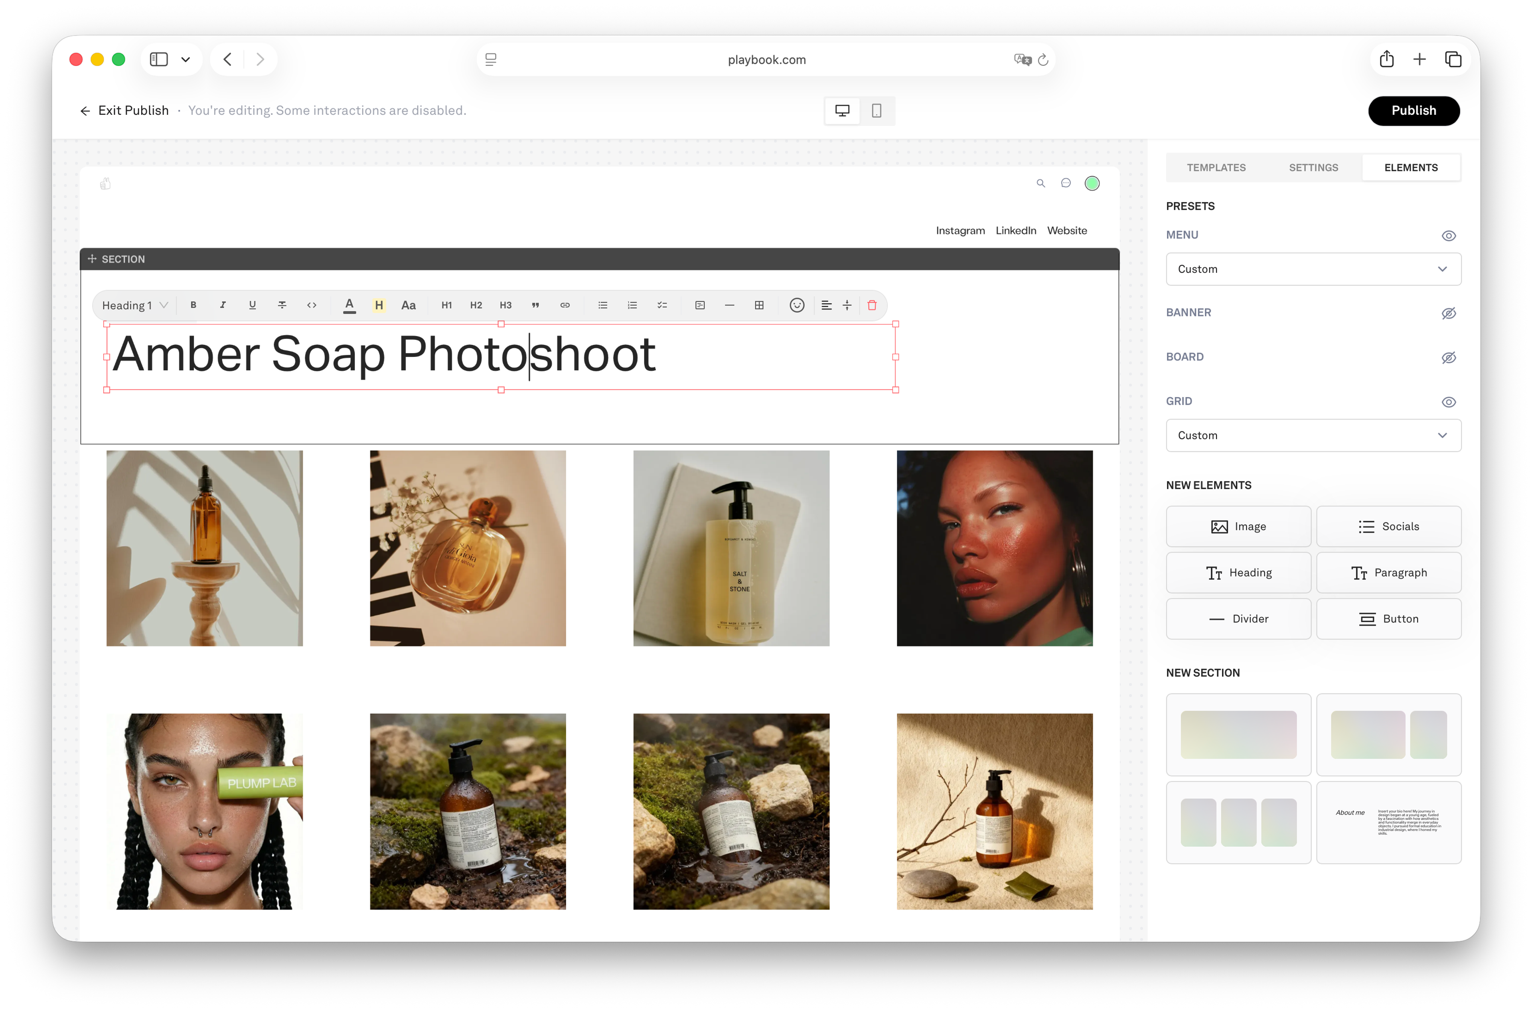1532x1010 pixels.
Task: Insert a text block element
Action: 700,305
